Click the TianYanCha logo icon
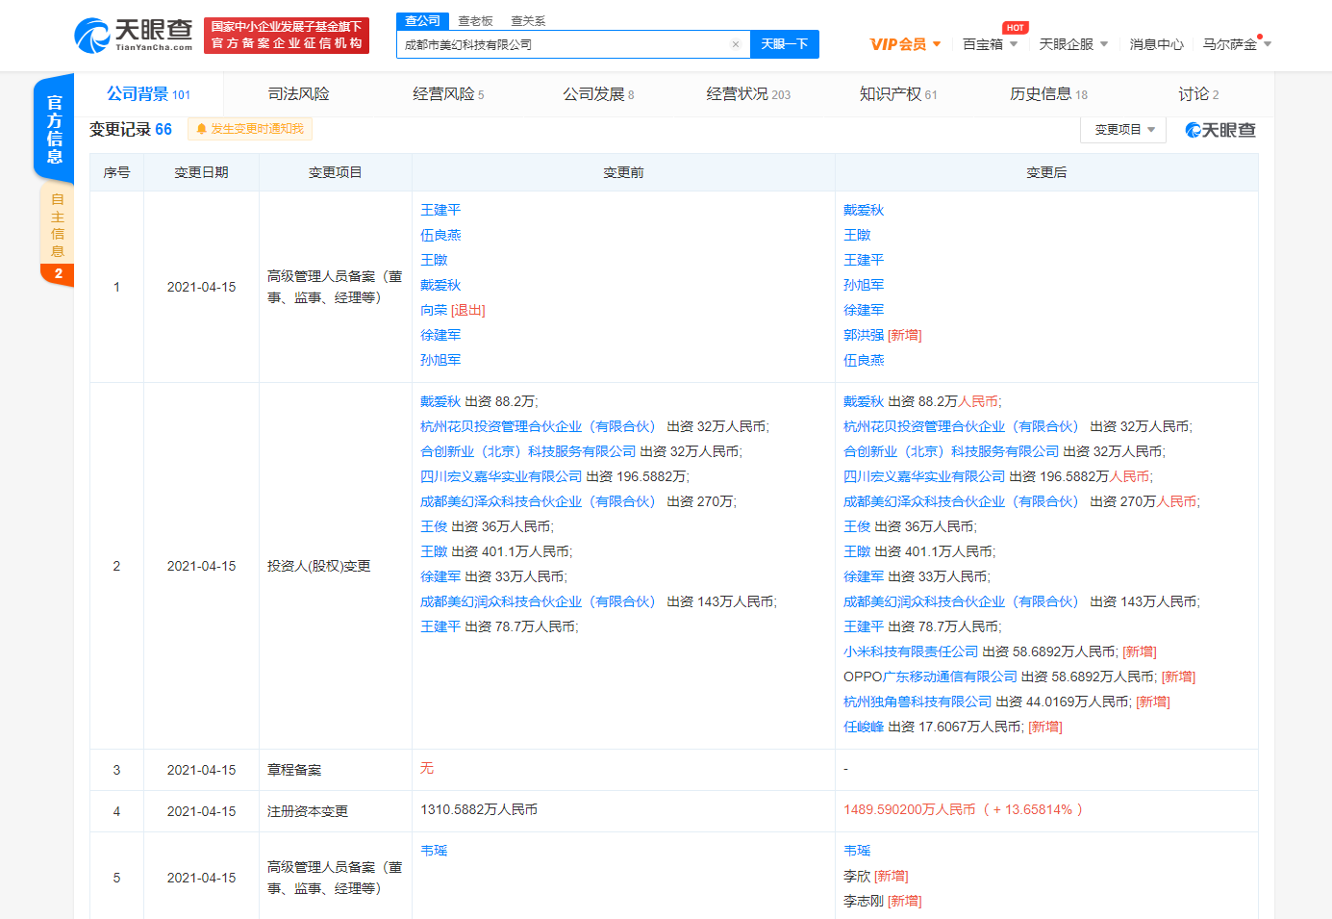This screenshot has height=919, width=1332. tap(92, 36)
